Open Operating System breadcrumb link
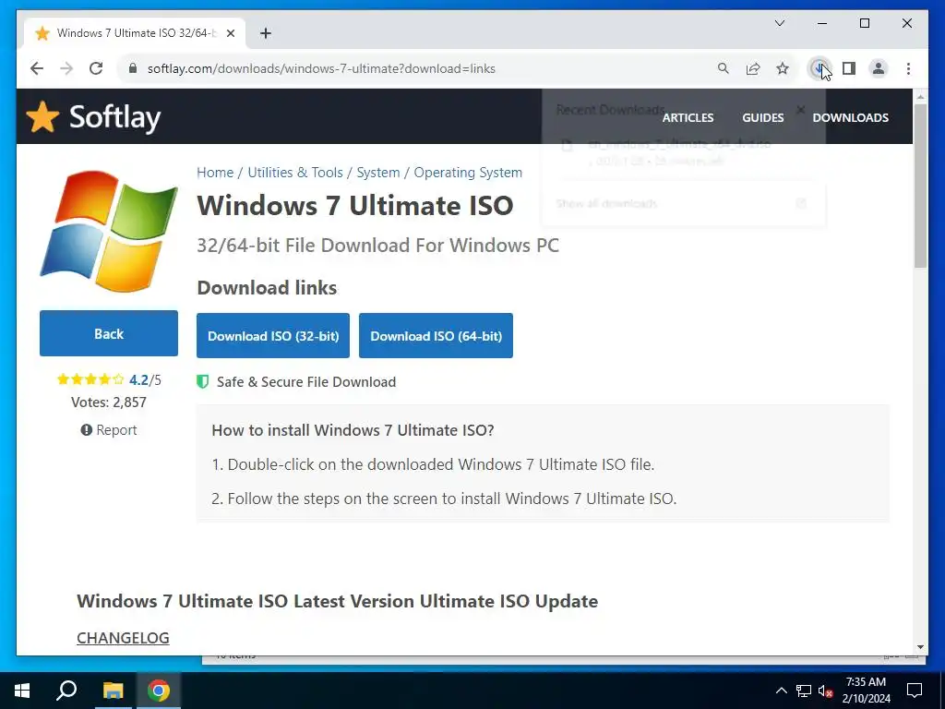 [x=468, y=173]
